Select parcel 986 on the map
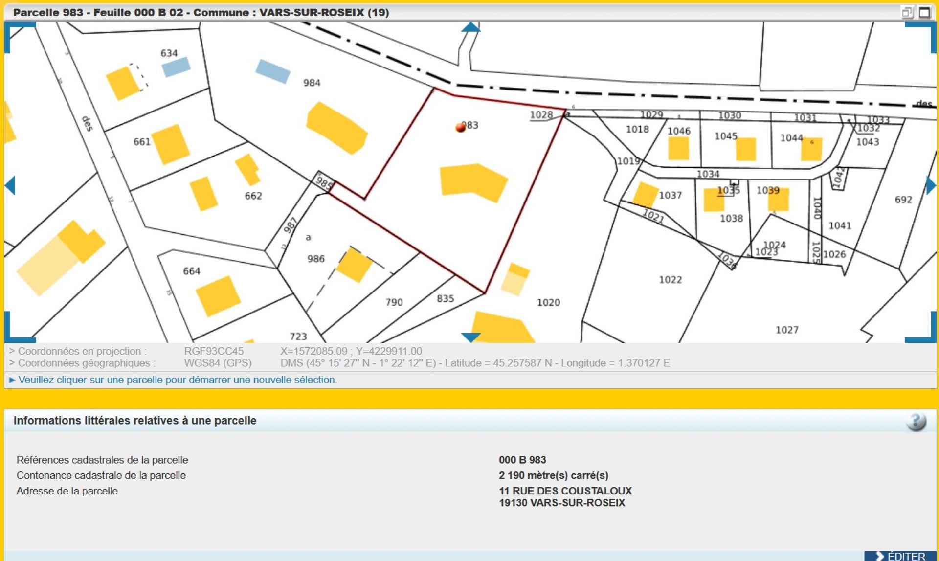This screenshot has width=939, height=561. pyautogui.click(x=315, y=258)
